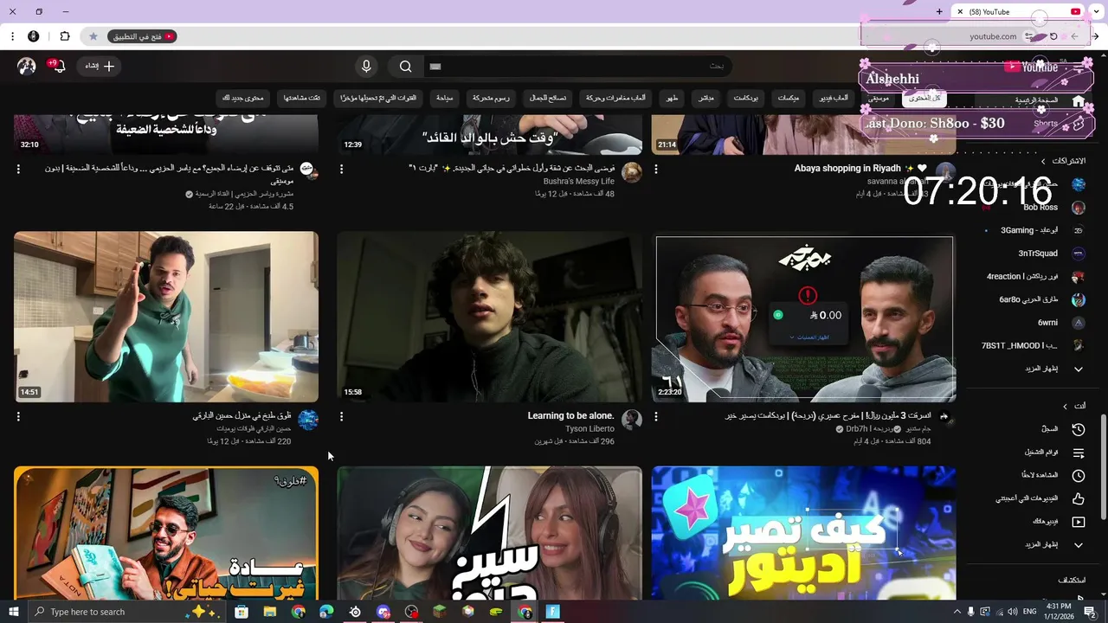Image resolution: width=1108 pixels, height=623 pixels.
Task: Click the browser profile icon near the toolbar menu
Action: pos(33,36)
